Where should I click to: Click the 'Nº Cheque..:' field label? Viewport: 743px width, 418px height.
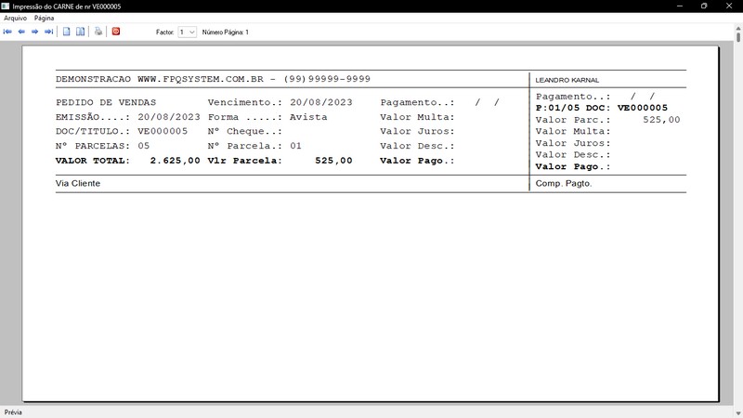click(244, 131)
